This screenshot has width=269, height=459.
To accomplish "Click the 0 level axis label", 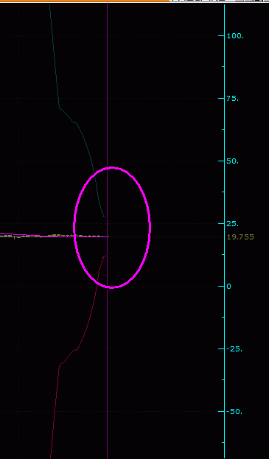I will (229, 287).
